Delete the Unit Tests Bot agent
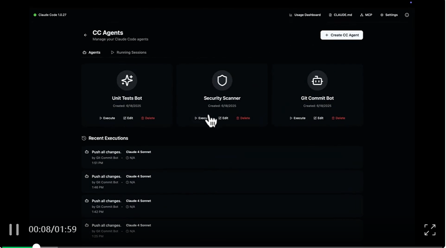 click(x=148, y=118)
